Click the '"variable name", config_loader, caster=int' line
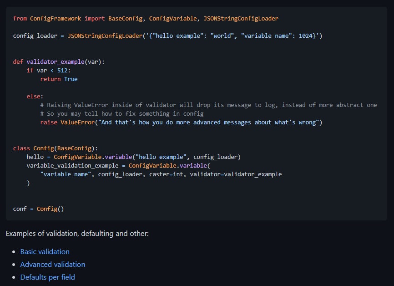The width and height of the screenshot is (394, 286). pyautogui.click(x=161, y=174)
